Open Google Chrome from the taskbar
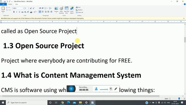186x105 pixels. [62, 102]
